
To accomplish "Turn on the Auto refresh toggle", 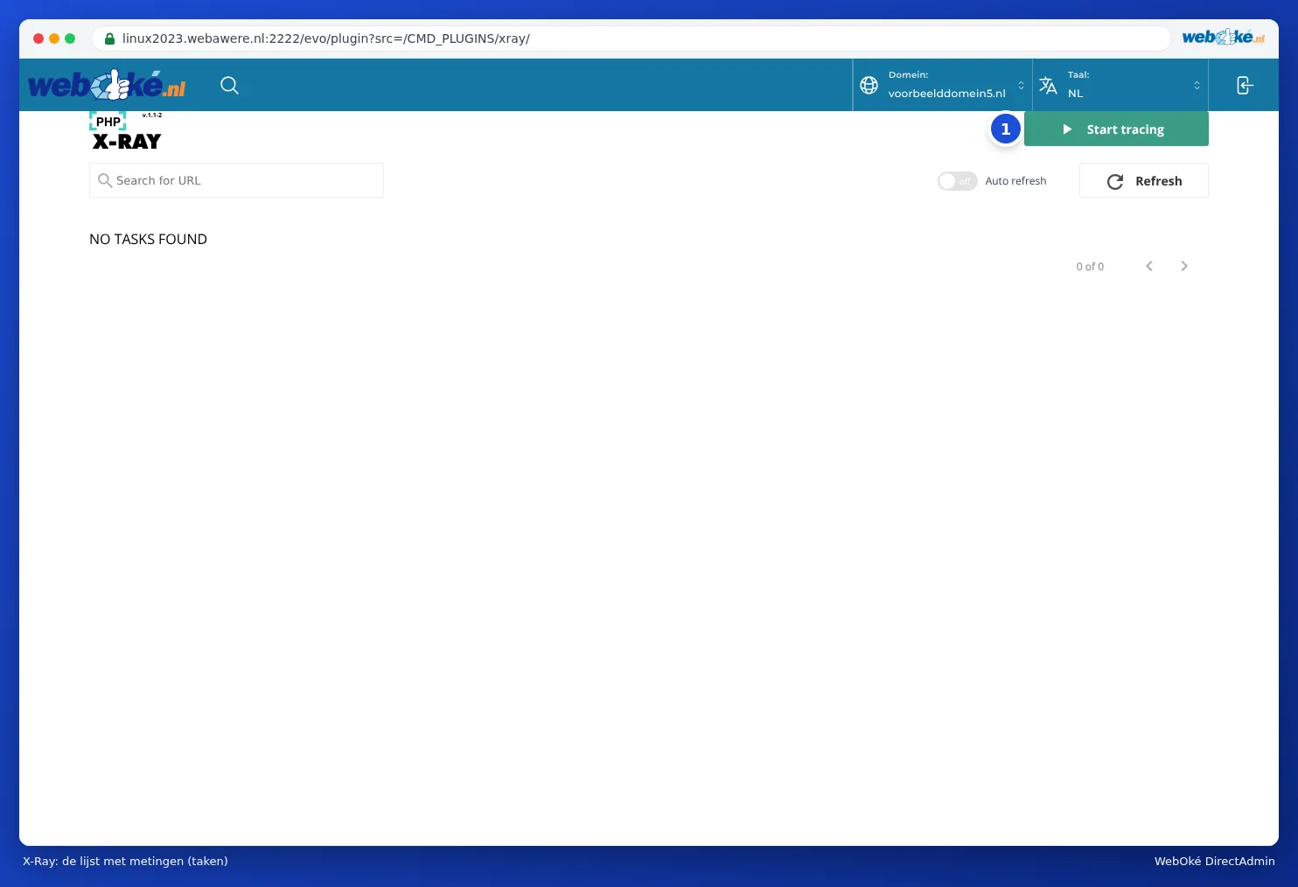I will coord(957,181).
